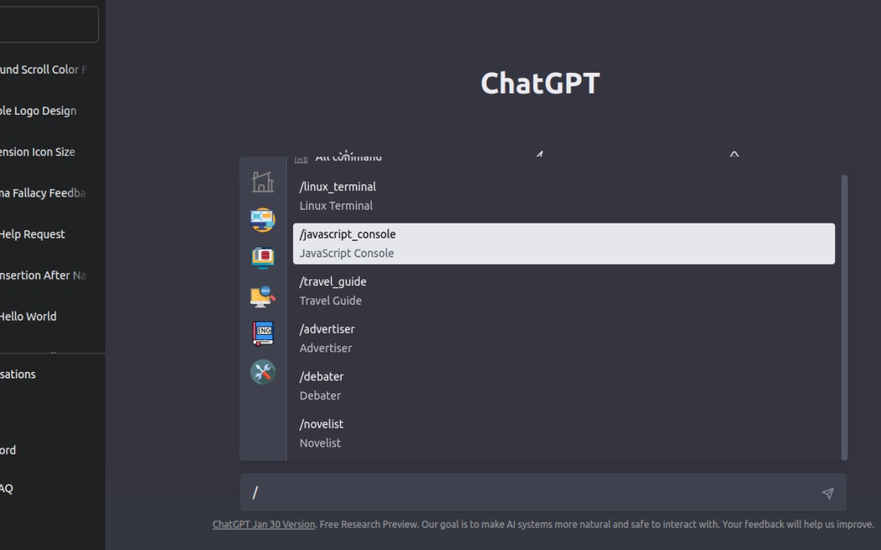Select the computer monitor category icon
881x550 pixels.
click(262, 220)
